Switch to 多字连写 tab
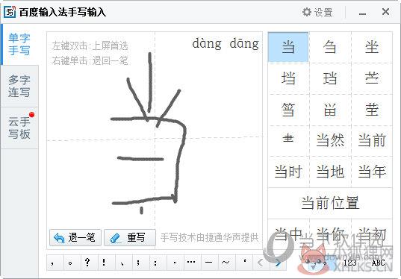Screen dimensions: 401x279 [x=19, y=86]
